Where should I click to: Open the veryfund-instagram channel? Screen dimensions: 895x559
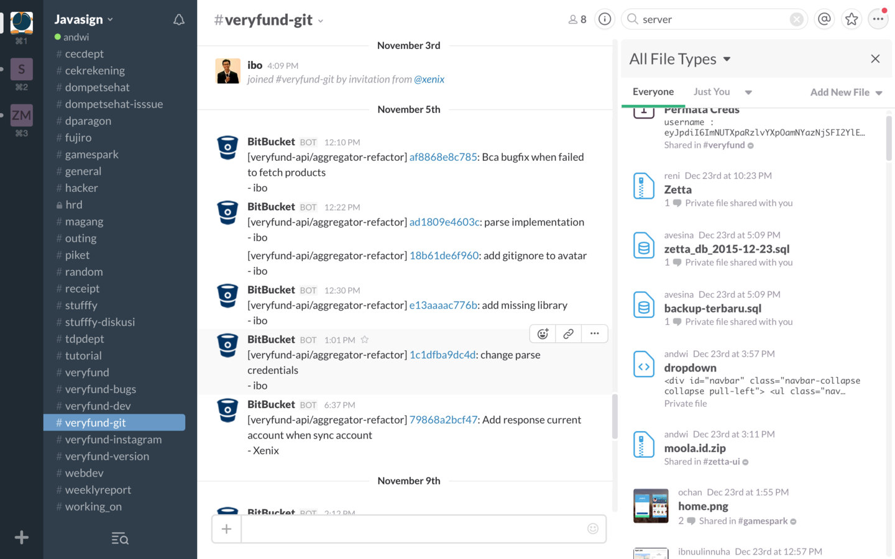click(x=114, y=439)
